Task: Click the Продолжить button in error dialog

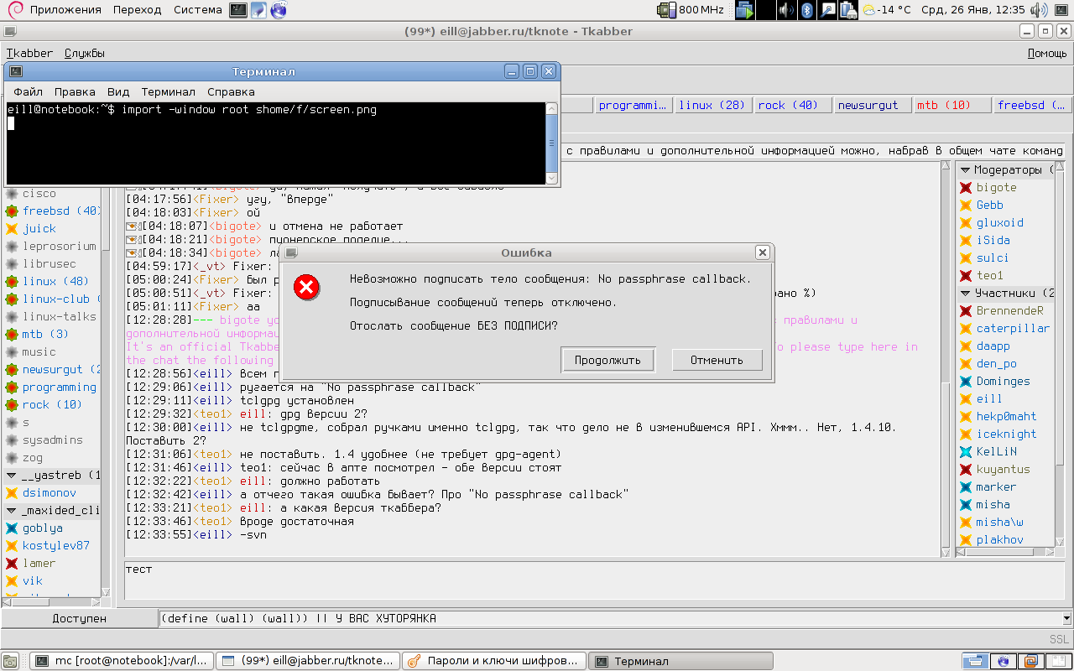Action: click(x=607, y=360)
